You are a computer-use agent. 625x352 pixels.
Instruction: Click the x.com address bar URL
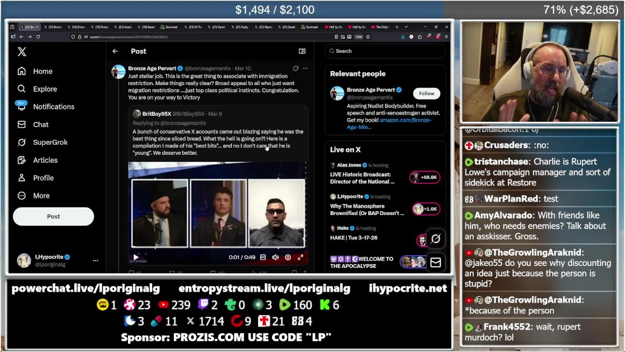pos(129,37)
